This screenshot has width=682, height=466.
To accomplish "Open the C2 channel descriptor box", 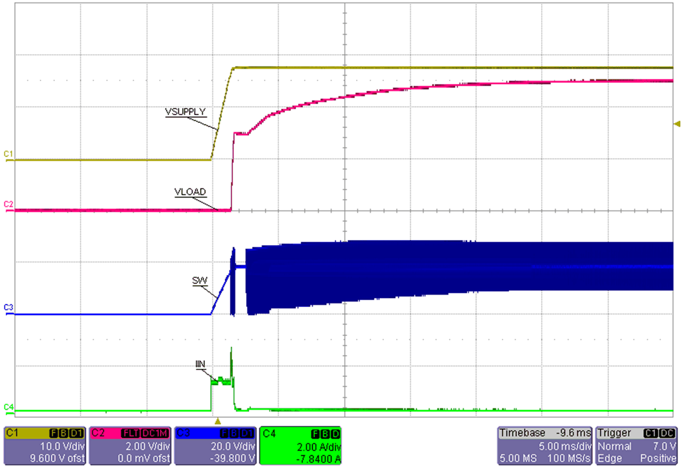I will coord(130,445).
